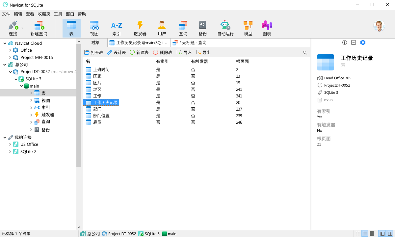Open the 文件 menu
Viewport: 395px width, 237px height.
coord(6,14)
